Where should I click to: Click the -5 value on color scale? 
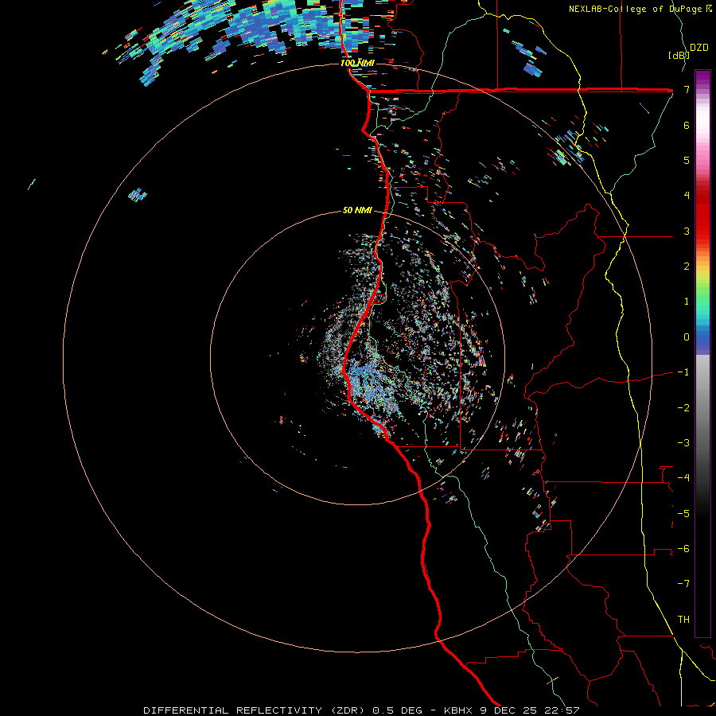[x=683, y=514]
